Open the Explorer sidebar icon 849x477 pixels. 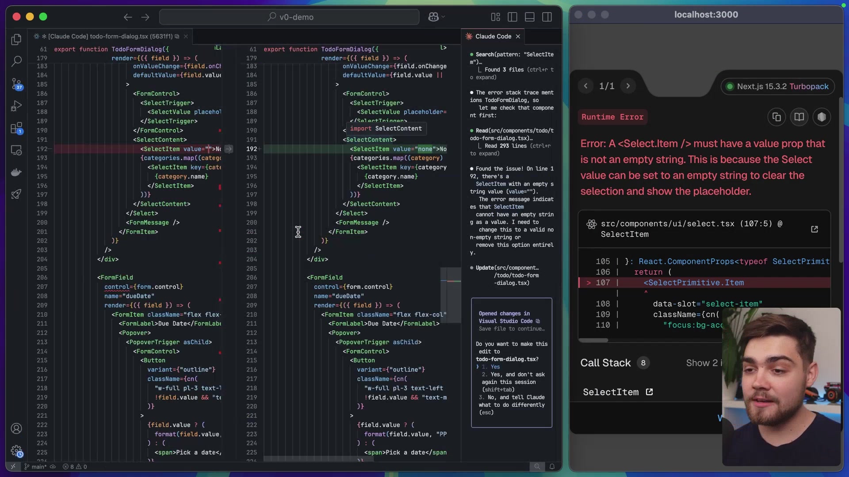16,39
